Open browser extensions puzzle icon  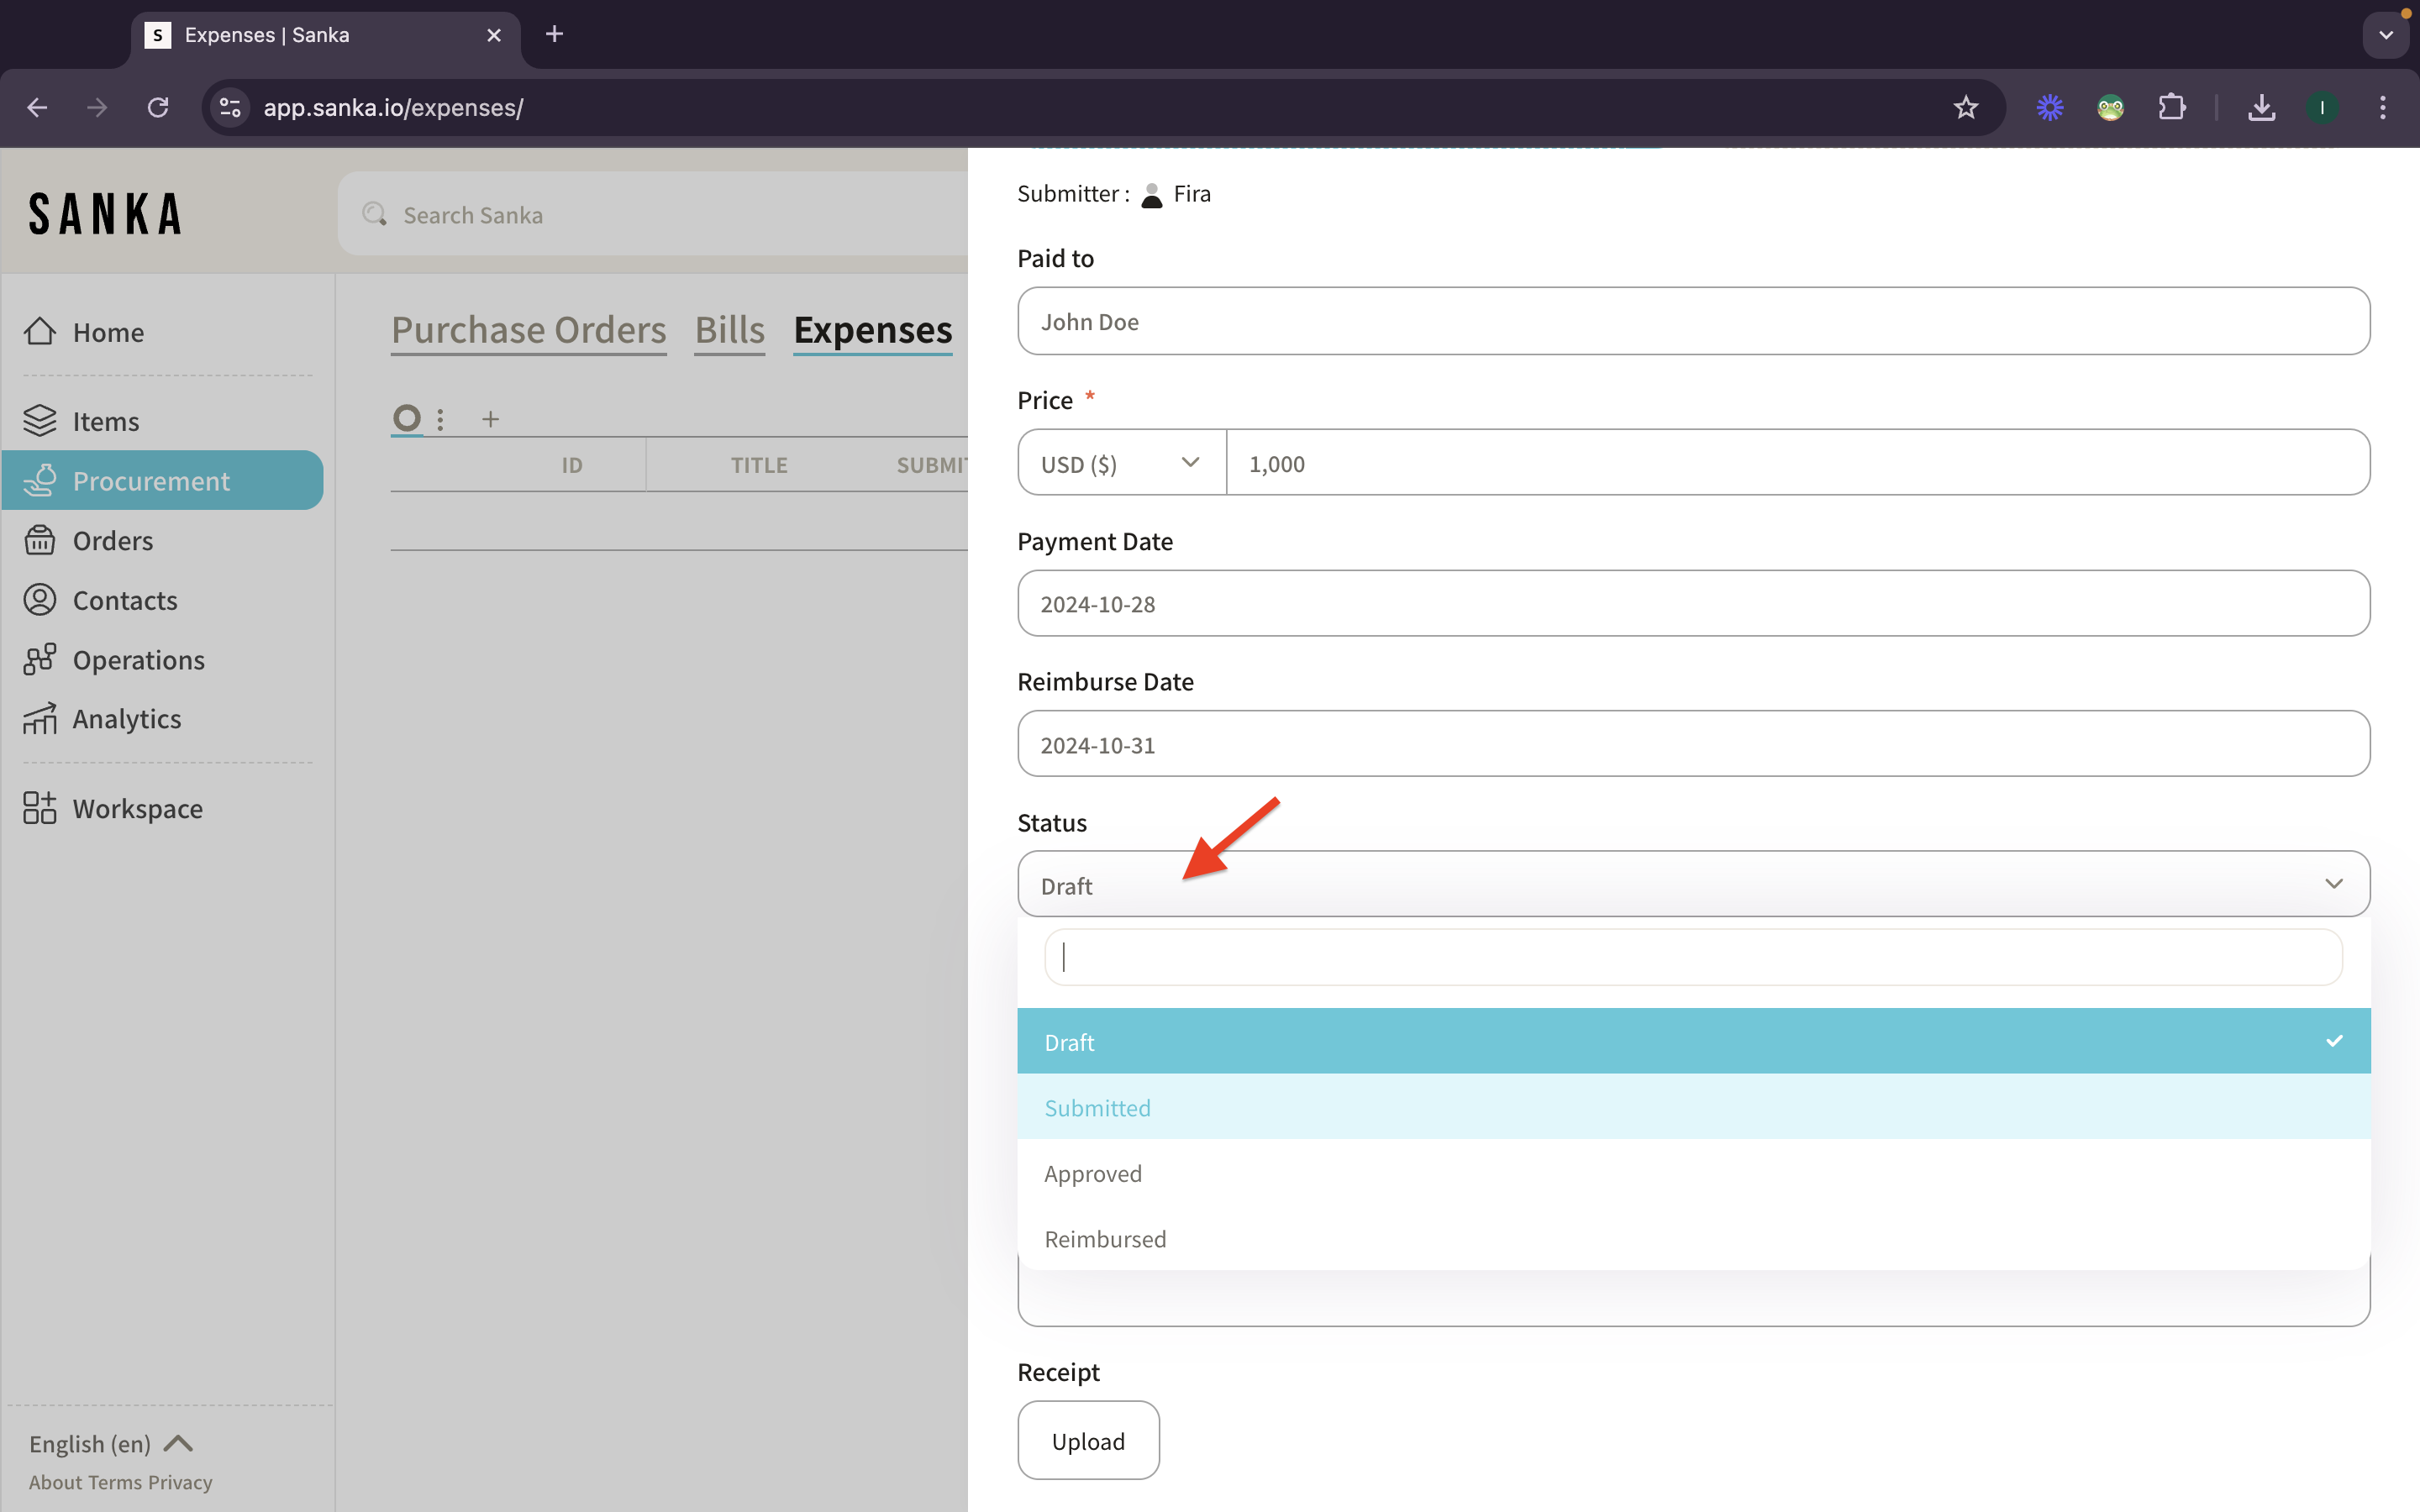click(x=2171, y=107)
